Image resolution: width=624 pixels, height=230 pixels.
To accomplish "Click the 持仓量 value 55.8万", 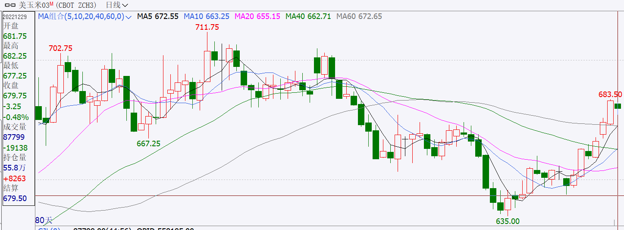I will [x=15, y=168].
